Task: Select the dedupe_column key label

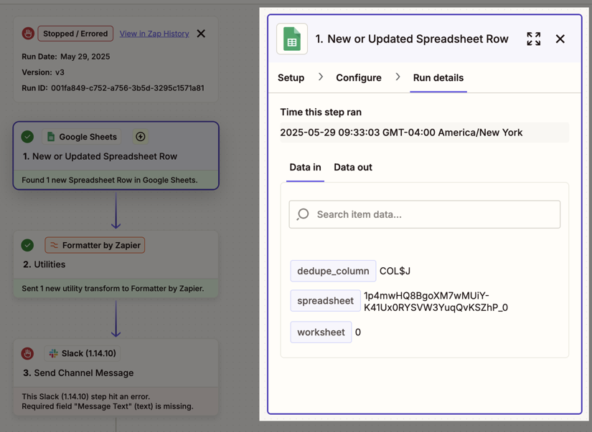Action: coord(333,271)
